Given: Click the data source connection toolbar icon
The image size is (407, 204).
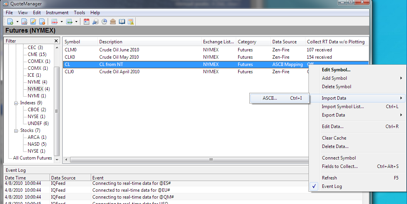Looking at the screenshot, I should tap(95, 22).
